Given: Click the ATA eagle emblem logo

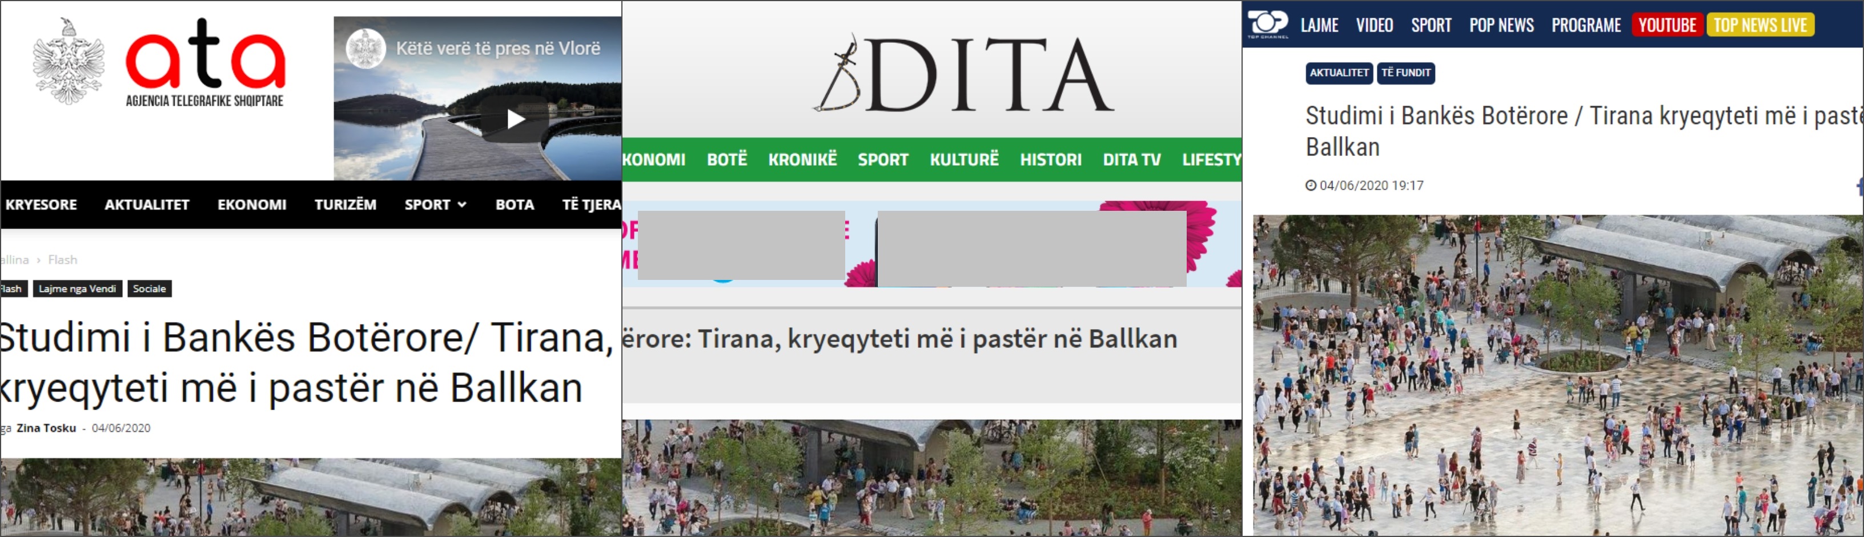Looking at the screenshot, I should click(x=68, y=62).
